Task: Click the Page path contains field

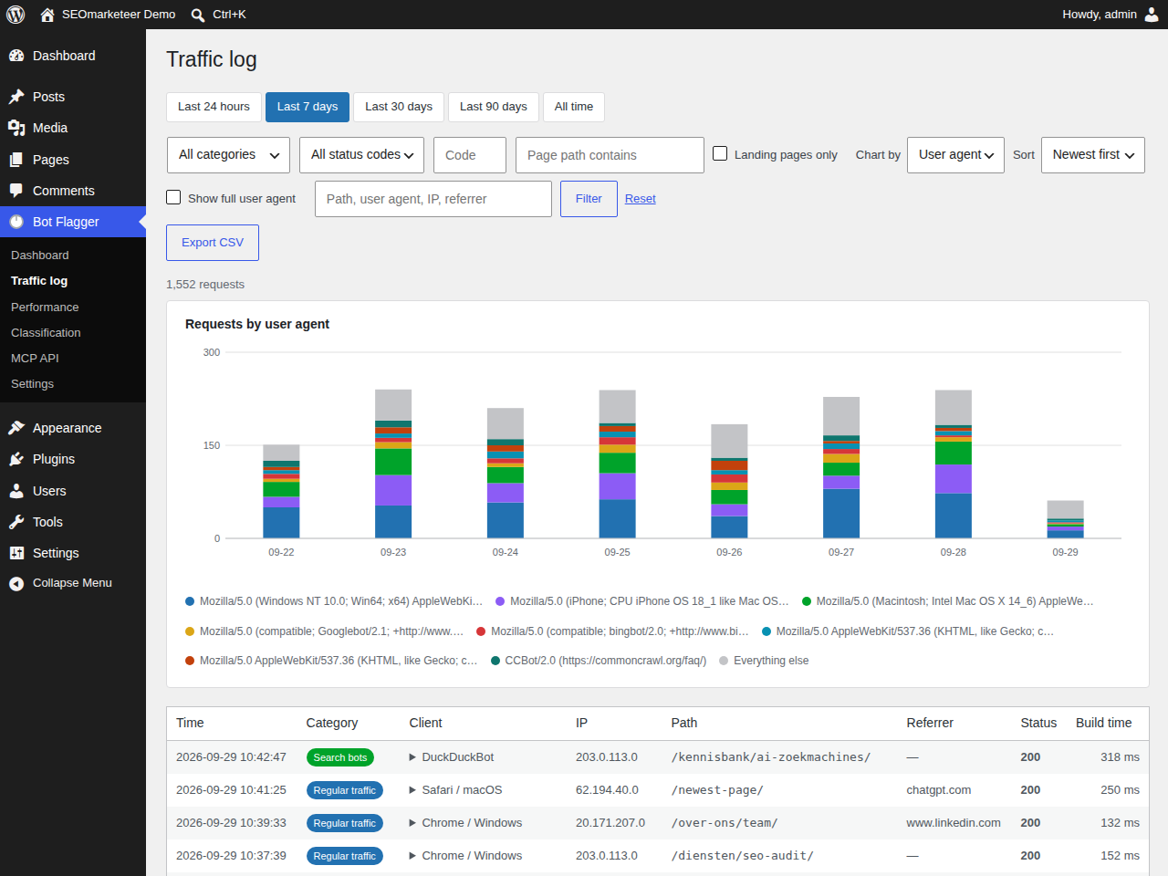Action: [610, 155]
